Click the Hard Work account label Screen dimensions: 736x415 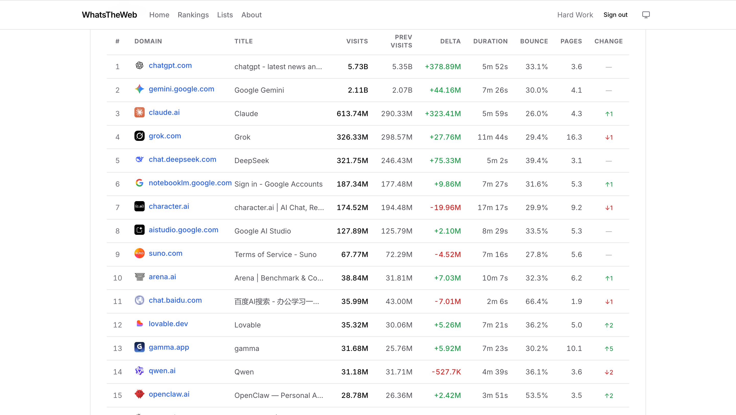point(575,15)
